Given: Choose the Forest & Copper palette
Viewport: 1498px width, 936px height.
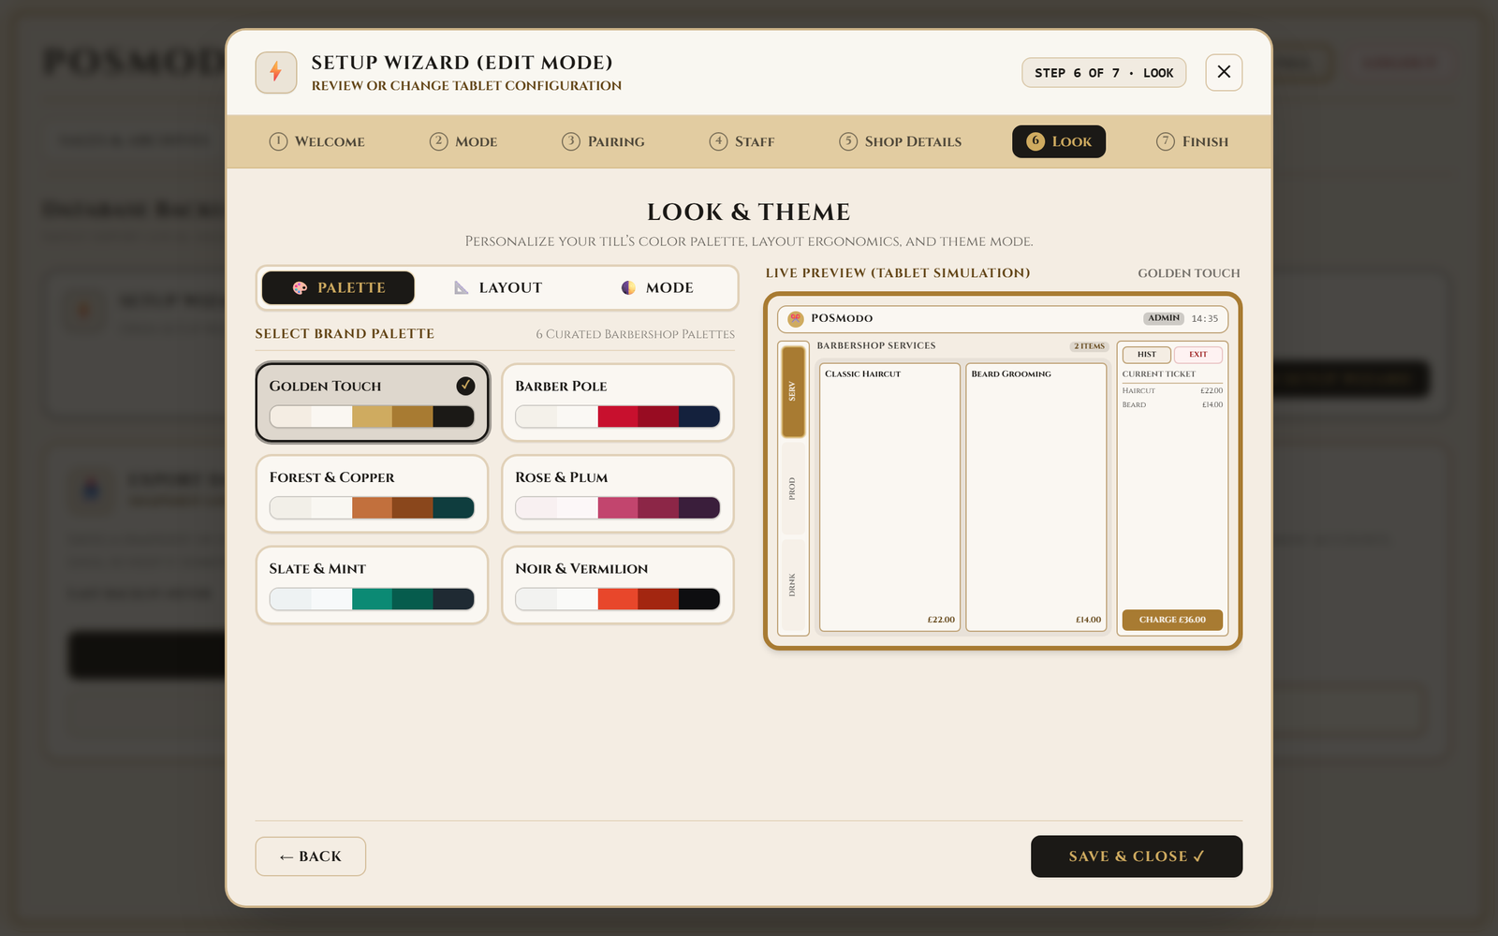Looking at the screenshot, I should tap(372, 494).
